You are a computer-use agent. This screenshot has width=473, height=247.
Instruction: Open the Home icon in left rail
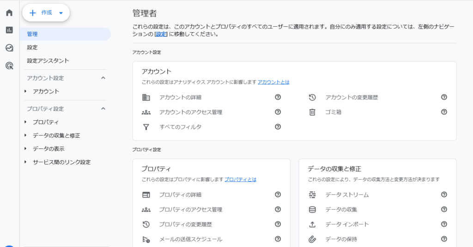click(9, 12)
